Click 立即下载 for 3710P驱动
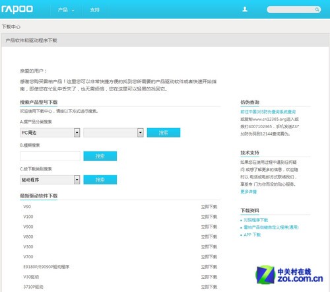Image resolution: width=330 pixels, height=292 pixels. (209, 287)
